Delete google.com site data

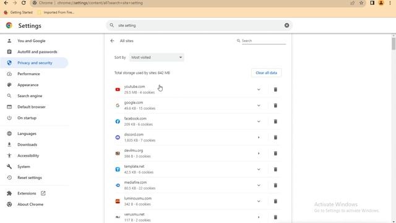(x=275, y=105)
